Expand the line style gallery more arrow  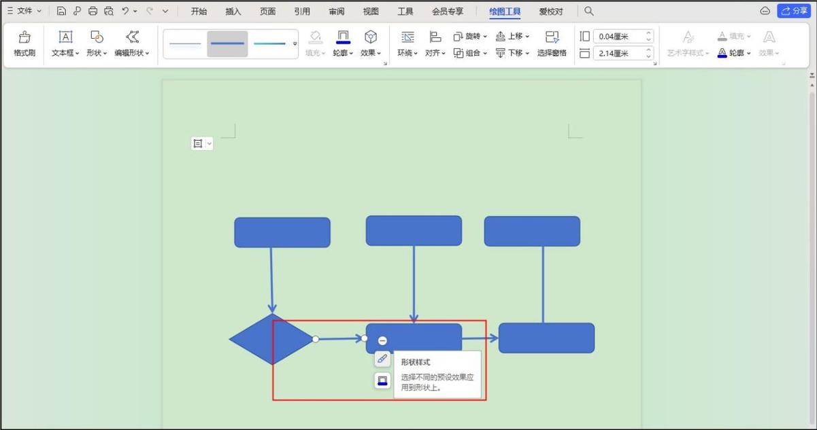point(295,43)
